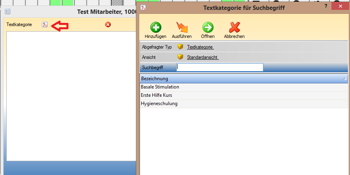Toggle the sort arrow at the Bezeichnung column's right edge
350x175 pixels.
(x=345, y=79)
